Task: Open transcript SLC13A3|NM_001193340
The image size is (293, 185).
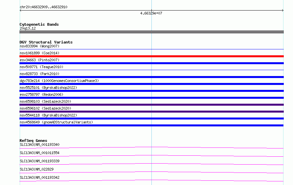Action: (40, 145)
